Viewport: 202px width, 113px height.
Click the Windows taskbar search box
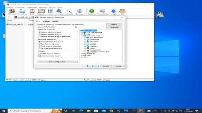[35, 111]
